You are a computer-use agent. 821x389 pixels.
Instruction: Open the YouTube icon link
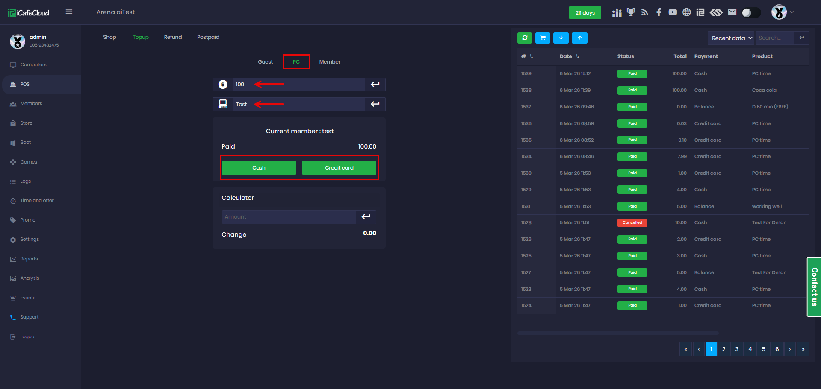[x=673, y=12]
